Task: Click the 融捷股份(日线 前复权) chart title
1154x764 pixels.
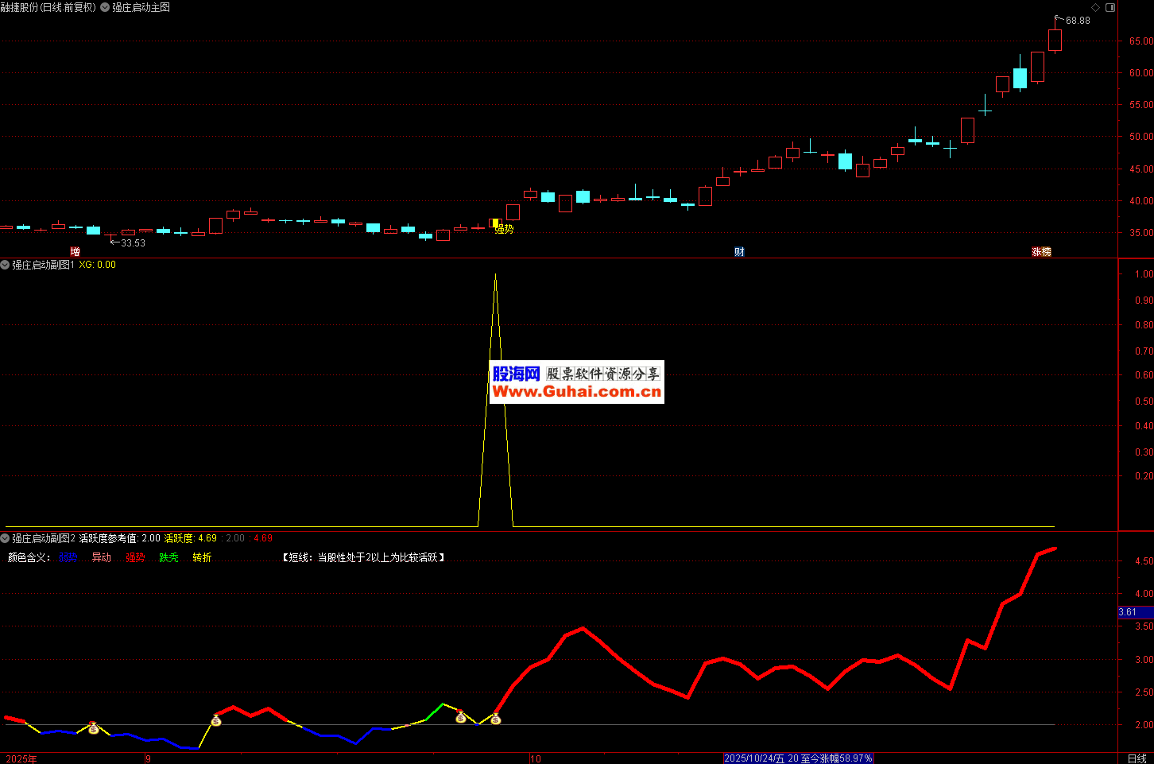Action: coord(48,7)
